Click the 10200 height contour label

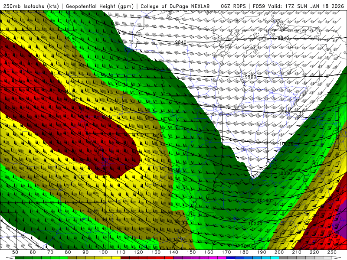coord(255,224)
